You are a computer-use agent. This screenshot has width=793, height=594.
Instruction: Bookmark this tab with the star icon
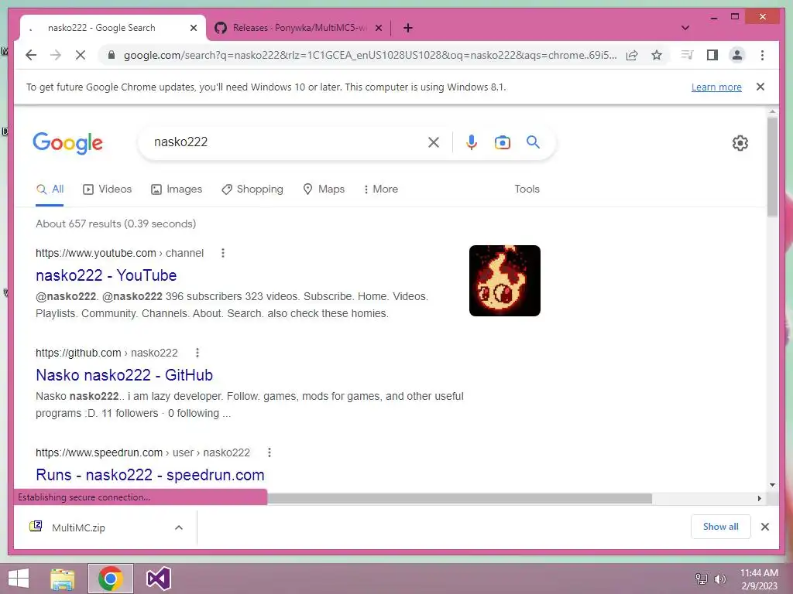click(x=657, y=55)
